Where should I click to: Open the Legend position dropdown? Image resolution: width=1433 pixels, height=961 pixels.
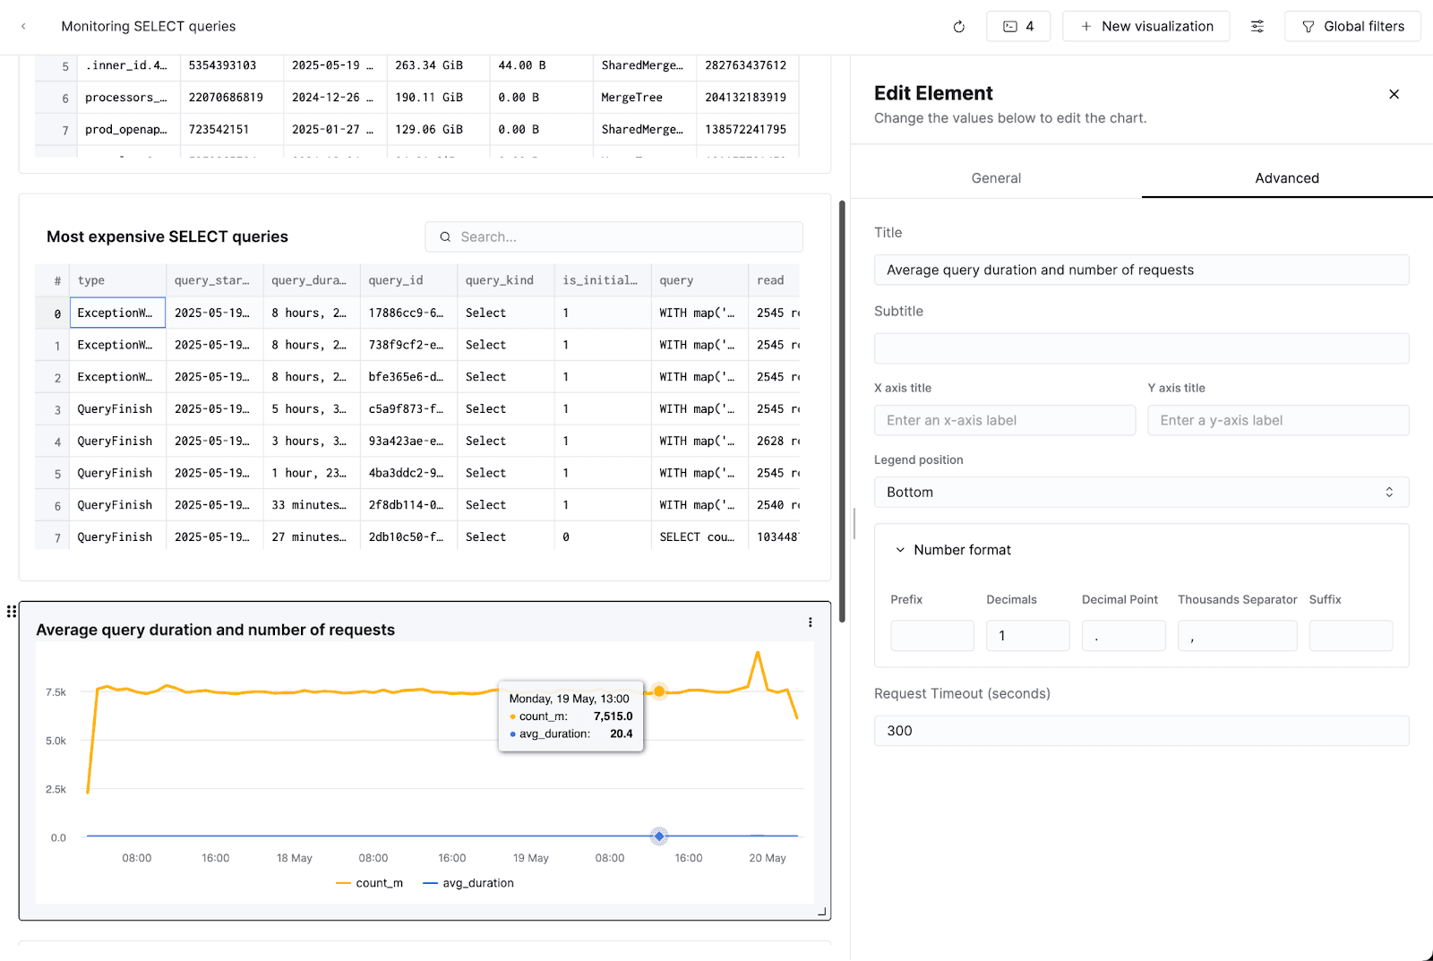point(1141,493)
